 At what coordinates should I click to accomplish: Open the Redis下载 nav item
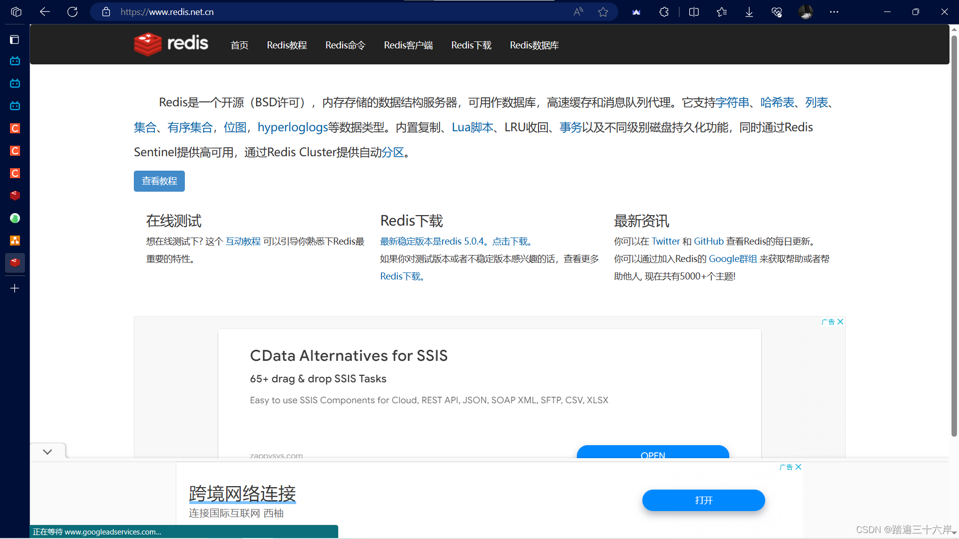tap(471, 45)
